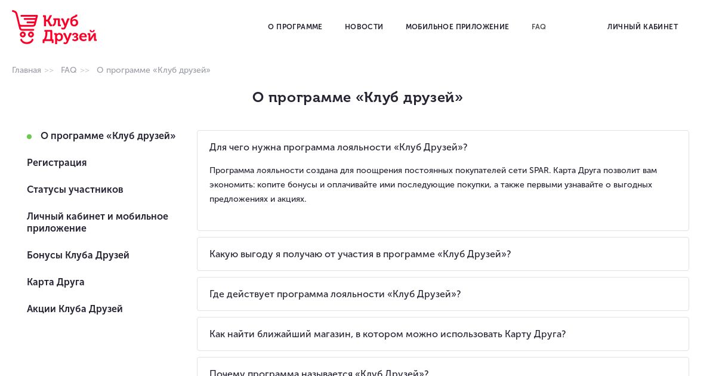The image size is (716, 376).
Task: Collapse question Для чего нужна программа лояльности
Action: (443, 147)
